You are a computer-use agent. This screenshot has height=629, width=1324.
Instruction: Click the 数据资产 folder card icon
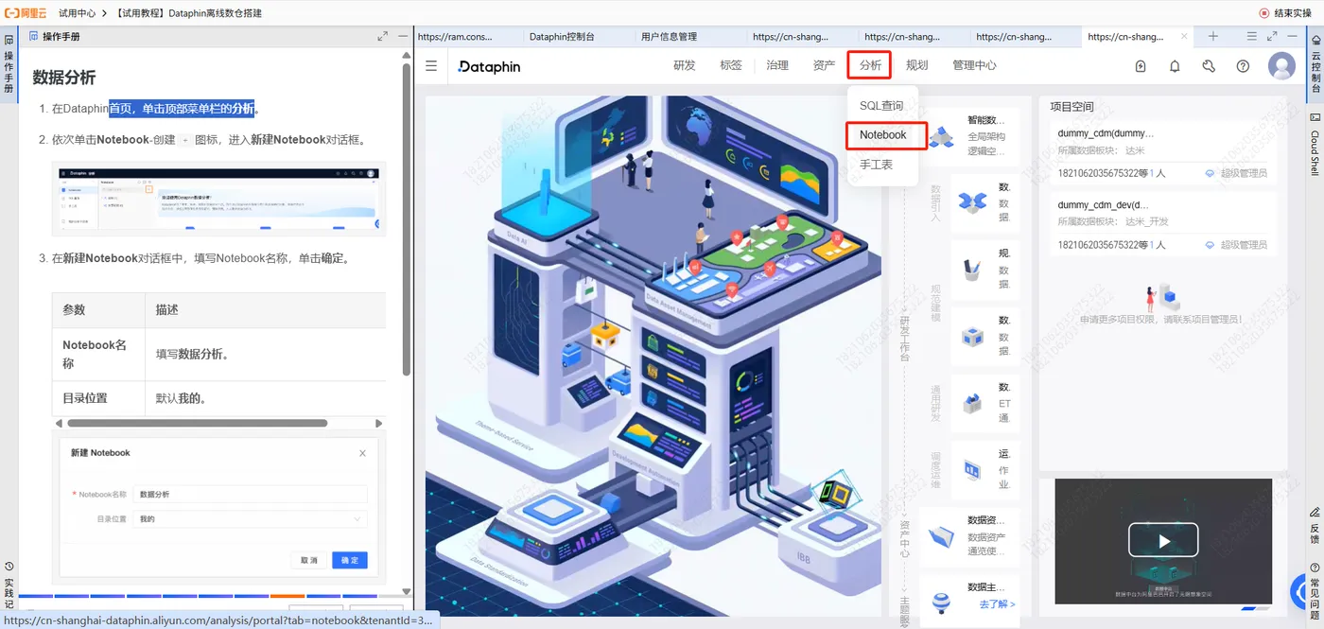pos(941,537)
